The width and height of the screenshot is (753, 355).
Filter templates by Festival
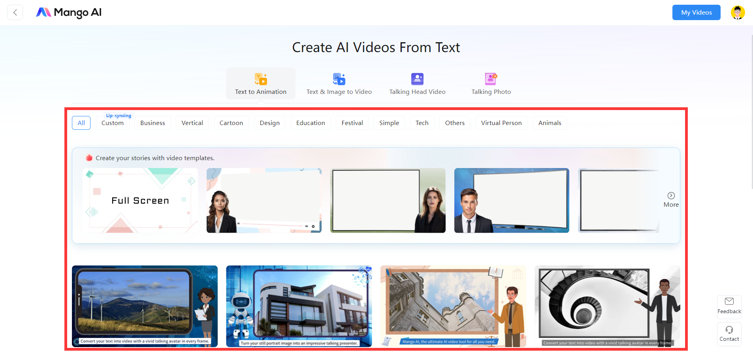(352, 123)
